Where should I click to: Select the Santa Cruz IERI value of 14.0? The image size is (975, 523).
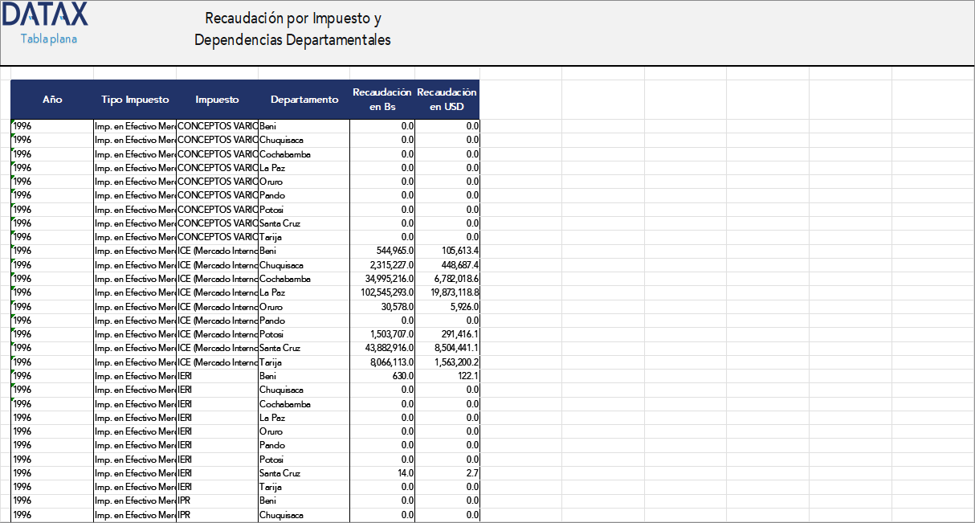382,473
